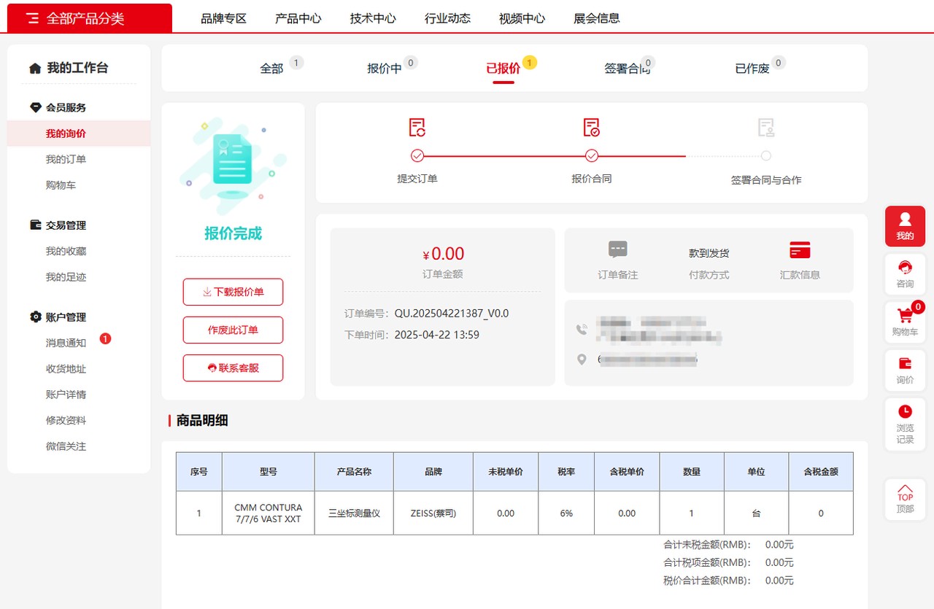This screenshot has height=609, width=934.
Task: Click the 报价合同 step icon
Action: pos(592,128)
